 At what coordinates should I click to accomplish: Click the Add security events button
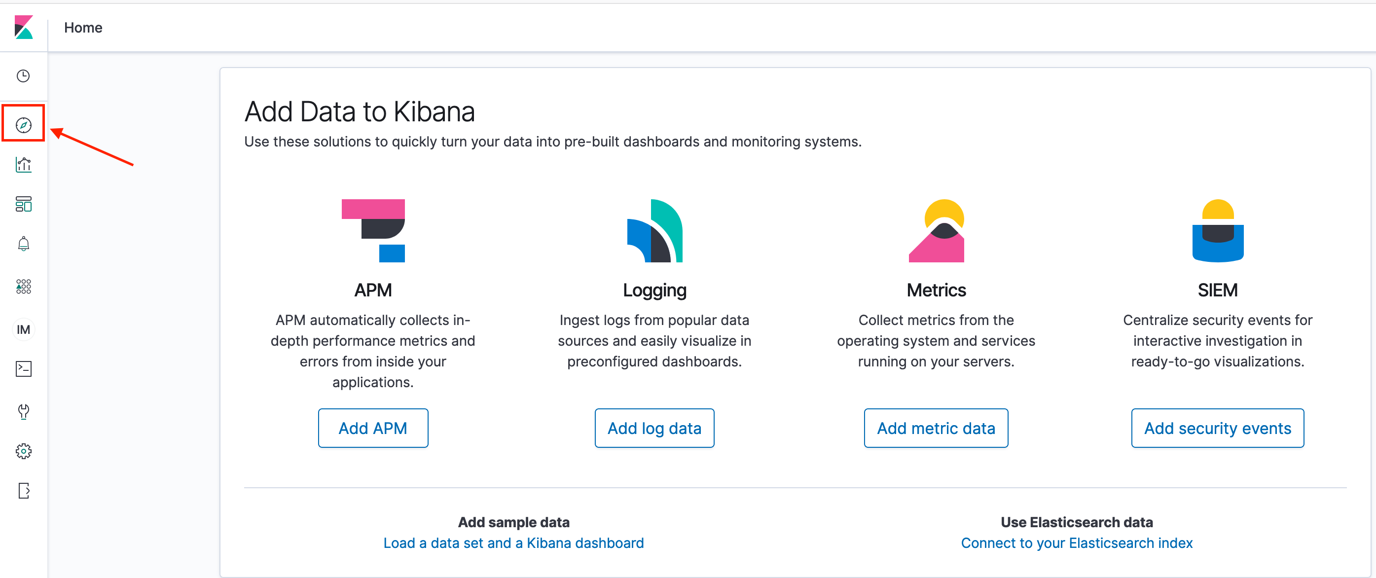click(x=1217, y=428)
